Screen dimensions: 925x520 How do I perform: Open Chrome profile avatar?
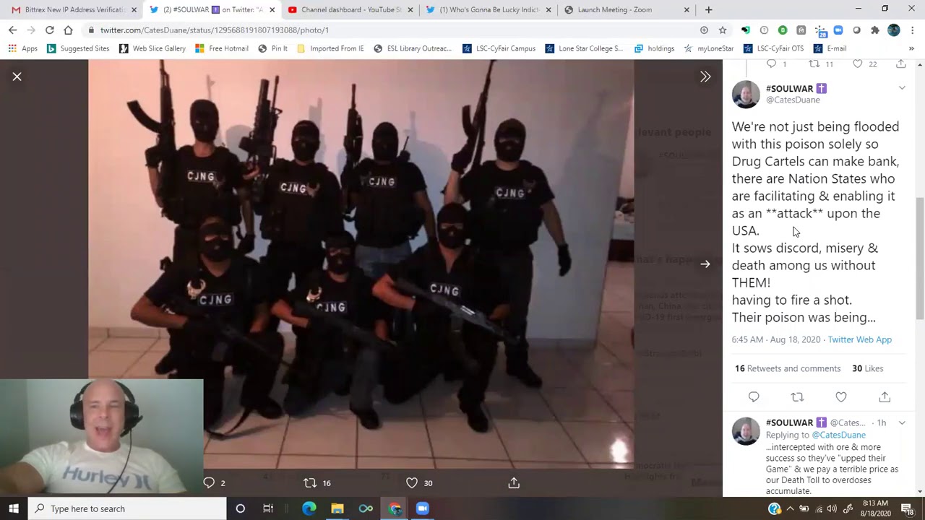(894, 30)
